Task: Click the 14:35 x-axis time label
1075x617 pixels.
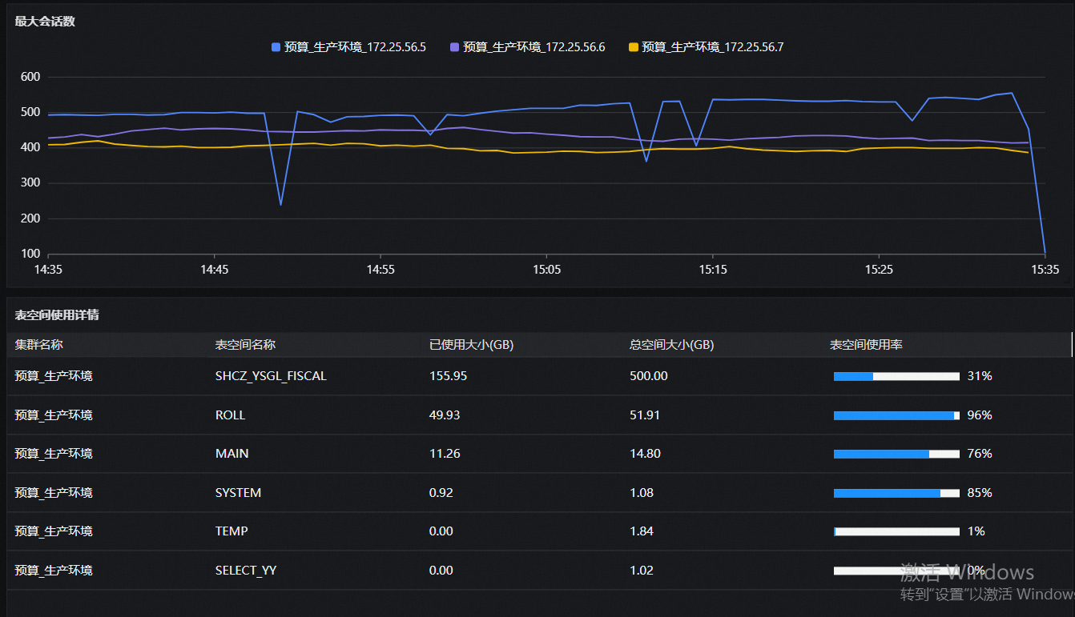Action: coord(48,270)
